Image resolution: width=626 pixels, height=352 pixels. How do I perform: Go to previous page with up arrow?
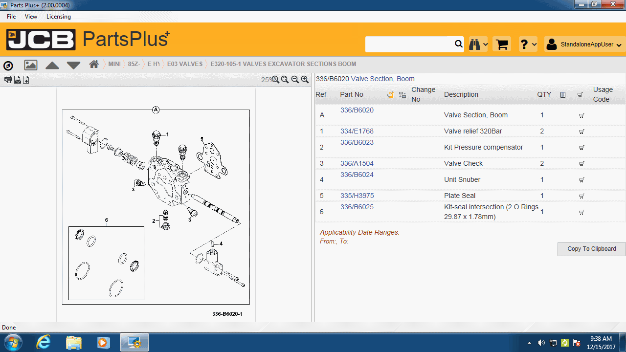[x=52, y=65]
